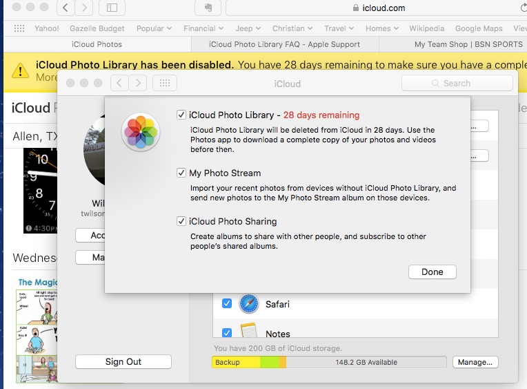Click 'You have 200 GB of iCloud storage' text
This screenshot has width=527, height=389.
[278, 348]
